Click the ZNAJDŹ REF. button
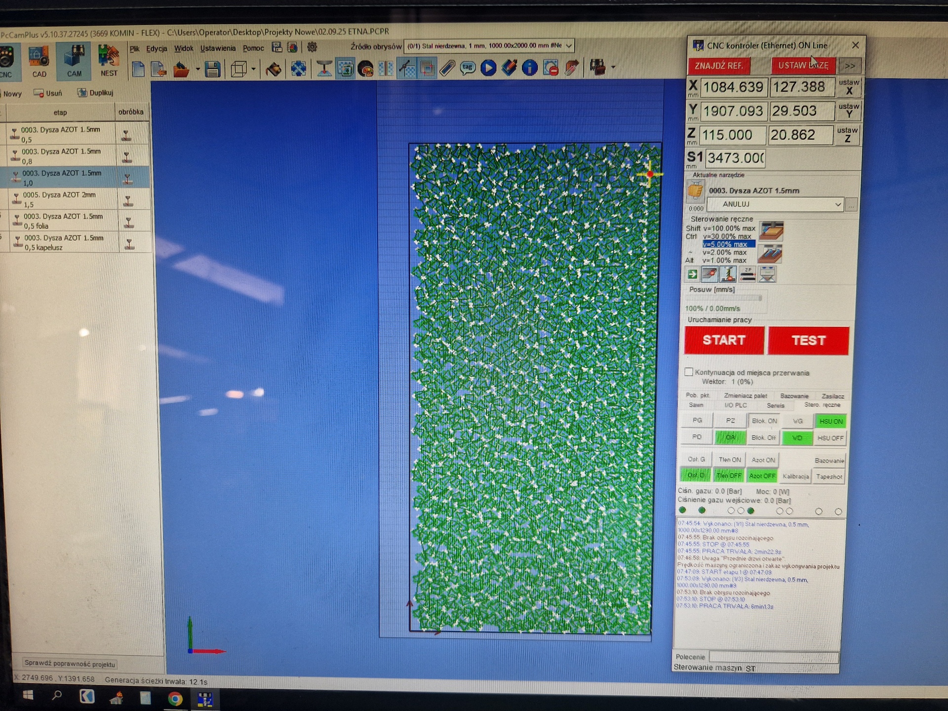 tap(718, 66)
